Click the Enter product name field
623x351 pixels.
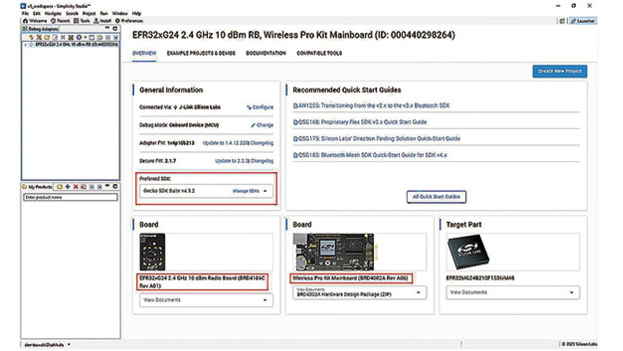coord(71,197)
